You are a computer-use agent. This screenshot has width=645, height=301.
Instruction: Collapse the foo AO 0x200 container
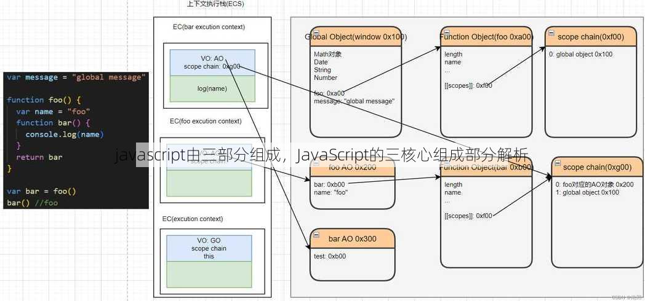pos(316,163)
